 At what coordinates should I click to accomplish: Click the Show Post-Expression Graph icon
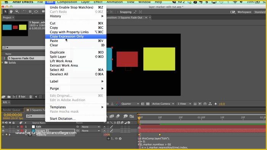click(113, 139)
